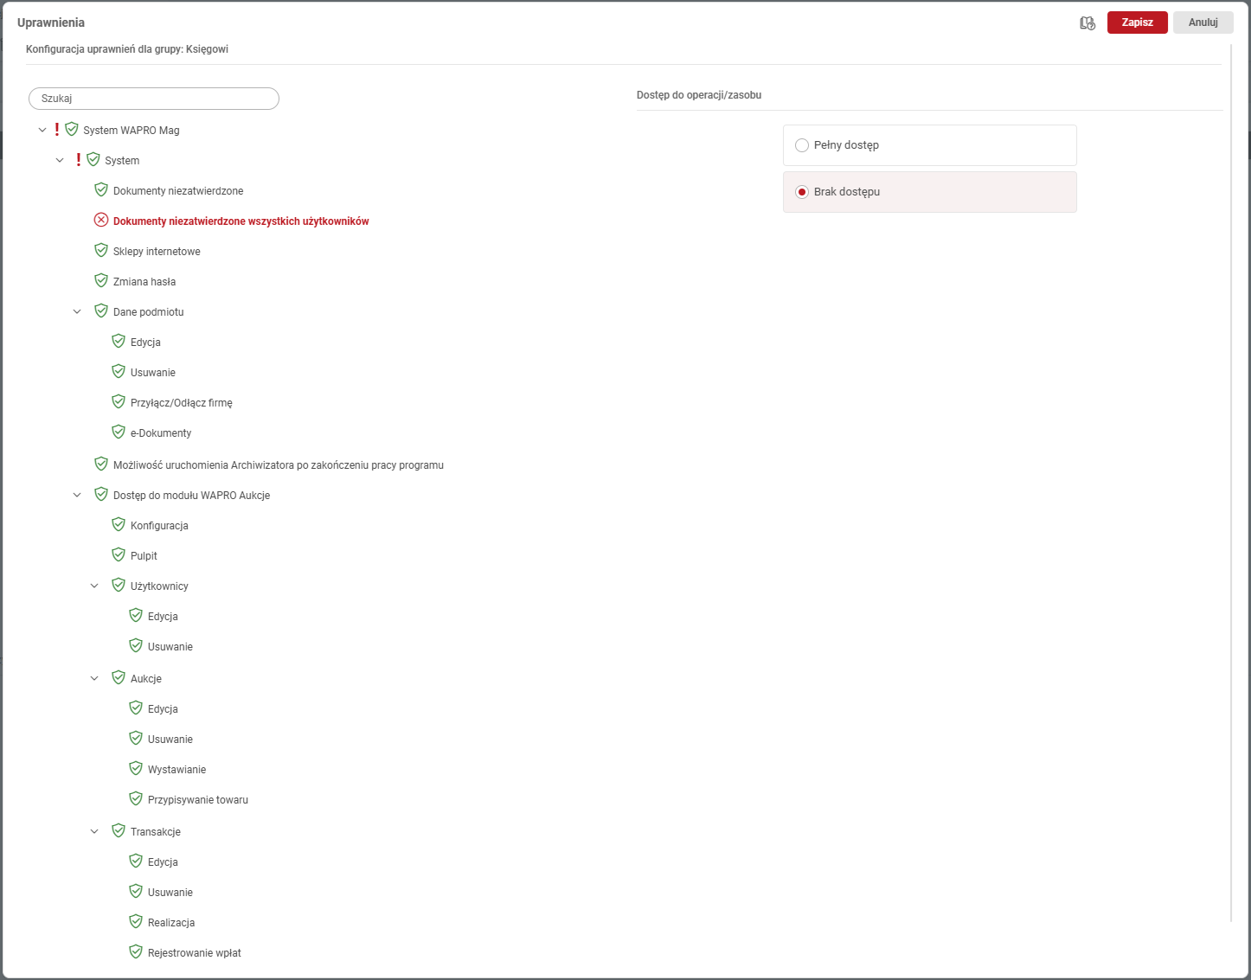Click the help book icon beside Zapisz
Viewport: 1251px width, 980px height.
pos(1087,23)
